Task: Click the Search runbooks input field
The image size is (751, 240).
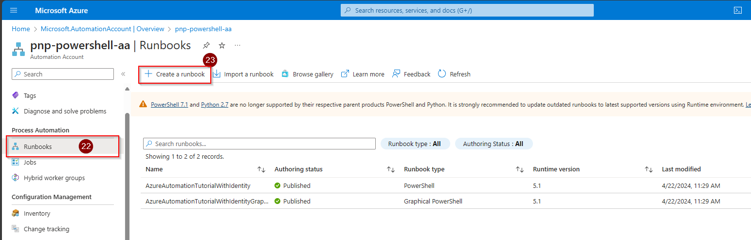Action: pos(259,144)
